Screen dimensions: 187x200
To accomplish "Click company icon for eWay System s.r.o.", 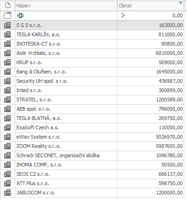I will 7,137.
